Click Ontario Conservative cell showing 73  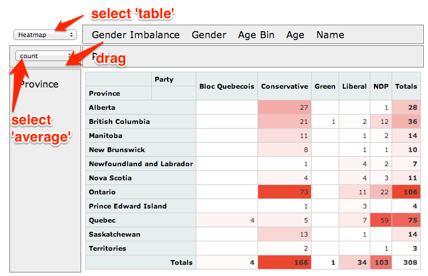[x=285, y=192]
